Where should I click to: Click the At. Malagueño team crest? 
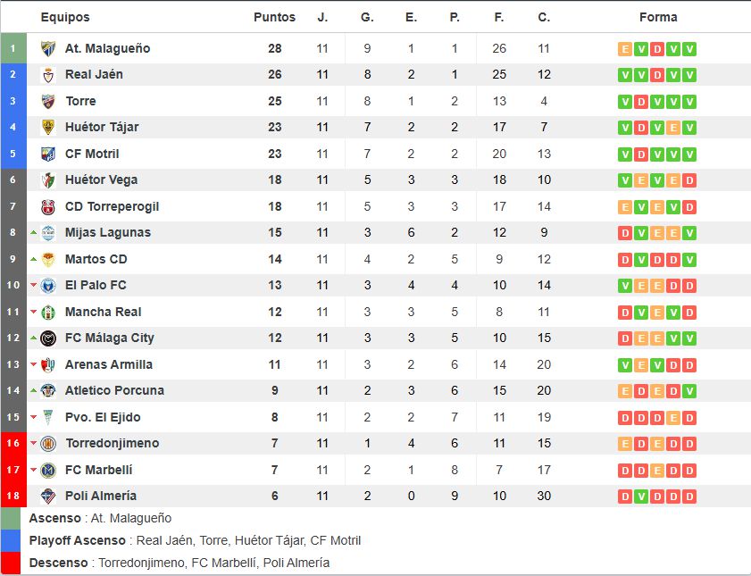(48, 48)
